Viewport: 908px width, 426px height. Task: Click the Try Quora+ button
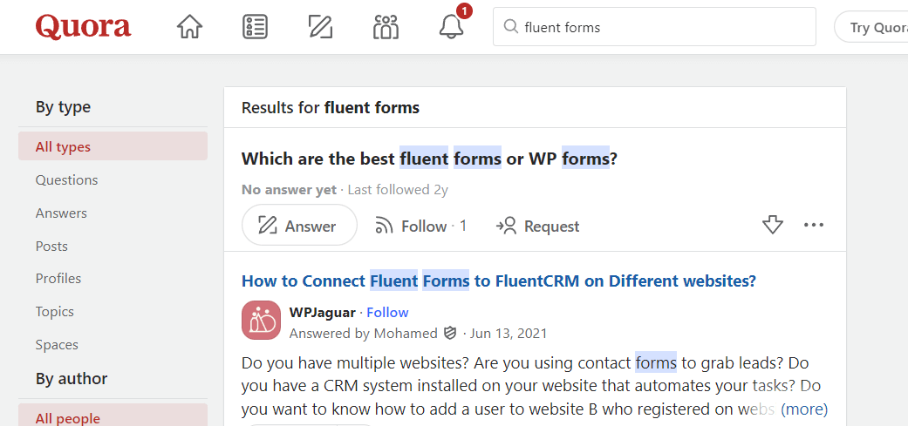pyautogui.click(x=871, y=27)
